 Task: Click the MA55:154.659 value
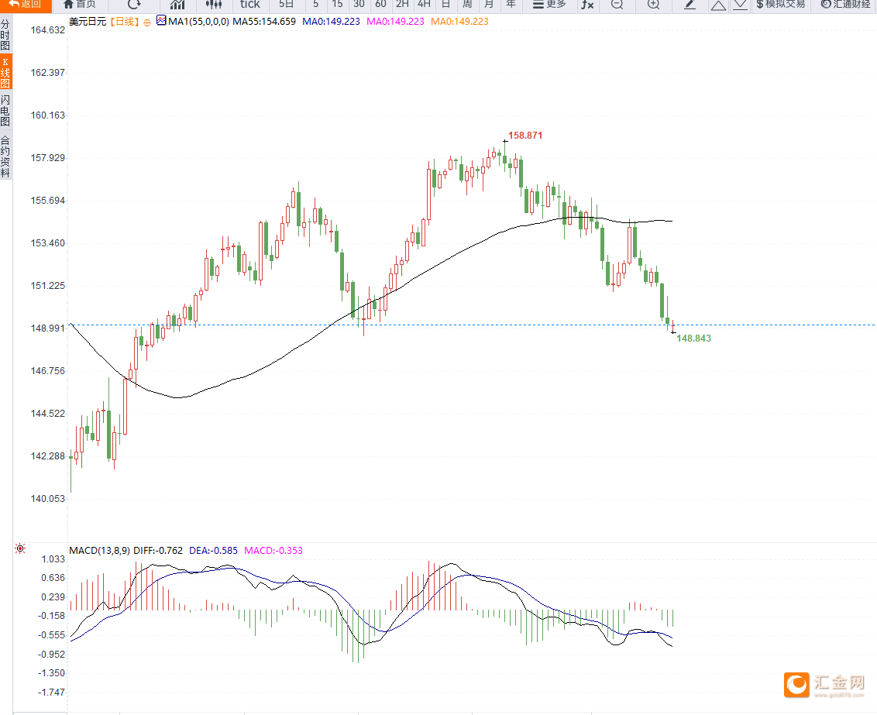pos(264,21)
